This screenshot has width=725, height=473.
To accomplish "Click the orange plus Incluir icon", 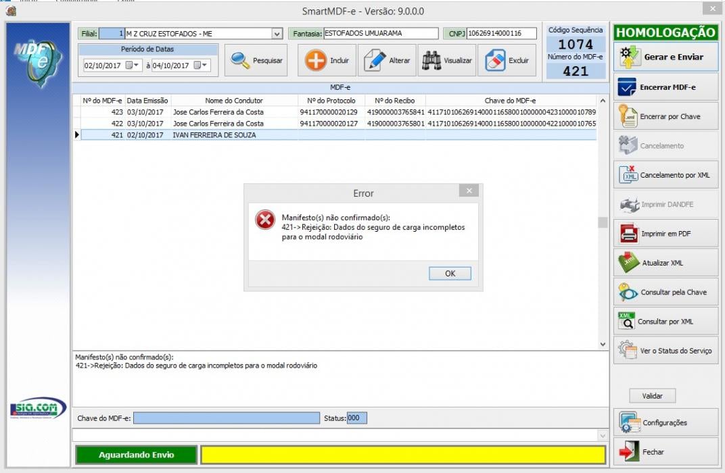I will click(x=316, y=61).
